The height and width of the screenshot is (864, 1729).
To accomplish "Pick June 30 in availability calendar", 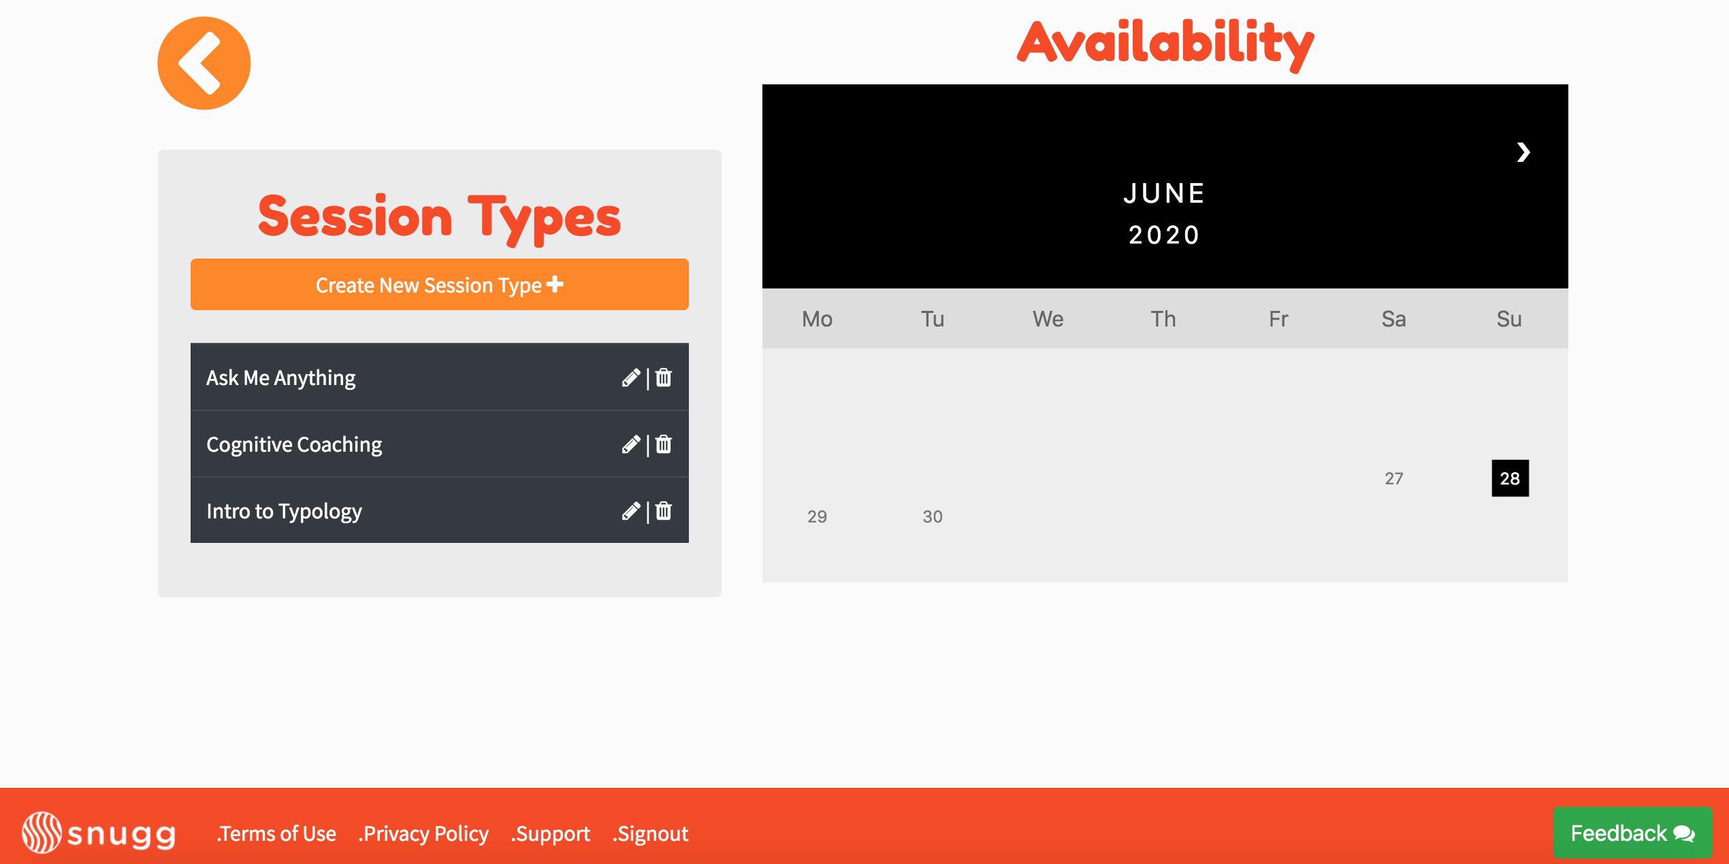I will pos(932,516).
